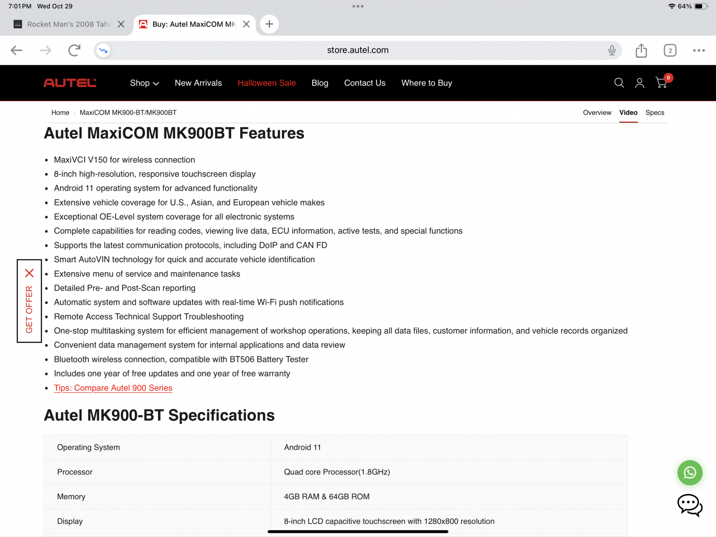Tap the store.autel.com address bar
This screenshot has width=716, height=537.
pos(358,50)
